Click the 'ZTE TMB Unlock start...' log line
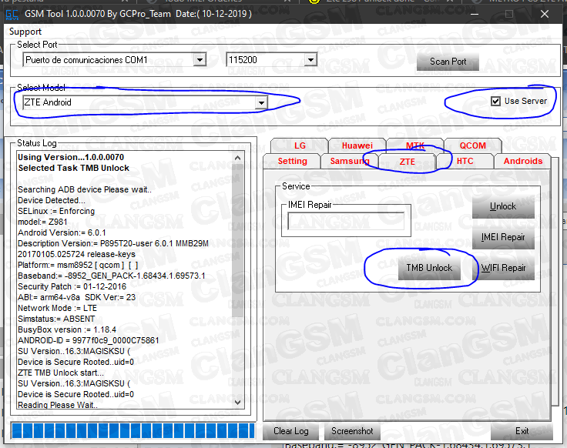The image size is (567, 448). tap(60, 373)
